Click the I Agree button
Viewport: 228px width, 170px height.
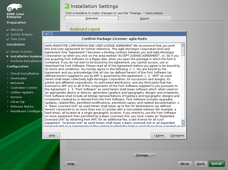[159, 135]
